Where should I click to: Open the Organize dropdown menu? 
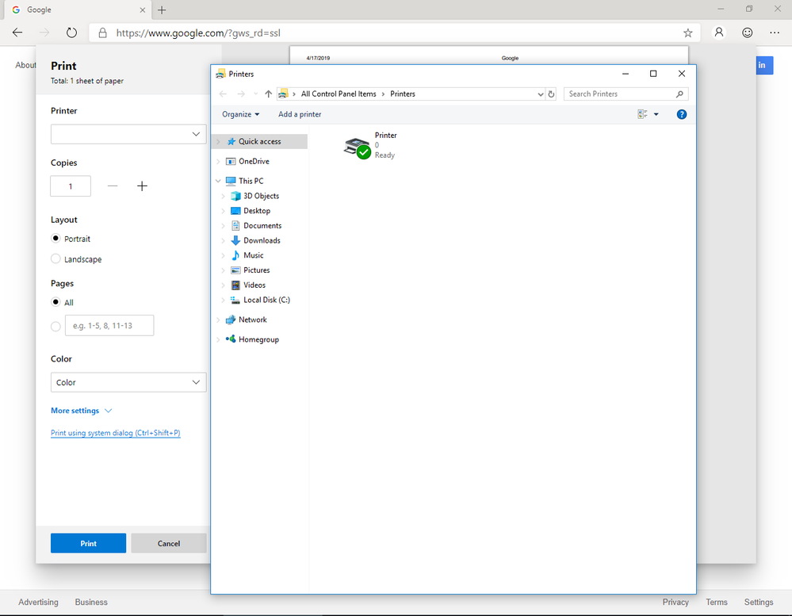240,115
